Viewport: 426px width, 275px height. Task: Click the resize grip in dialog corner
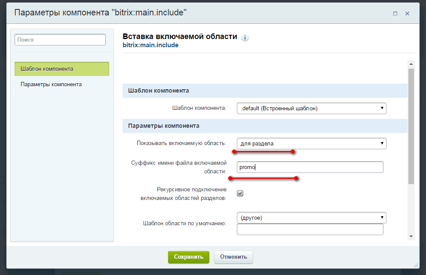click(x=416, y=264)
